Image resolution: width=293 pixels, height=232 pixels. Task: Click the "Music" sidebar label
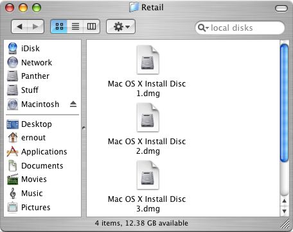click(32, 194)
